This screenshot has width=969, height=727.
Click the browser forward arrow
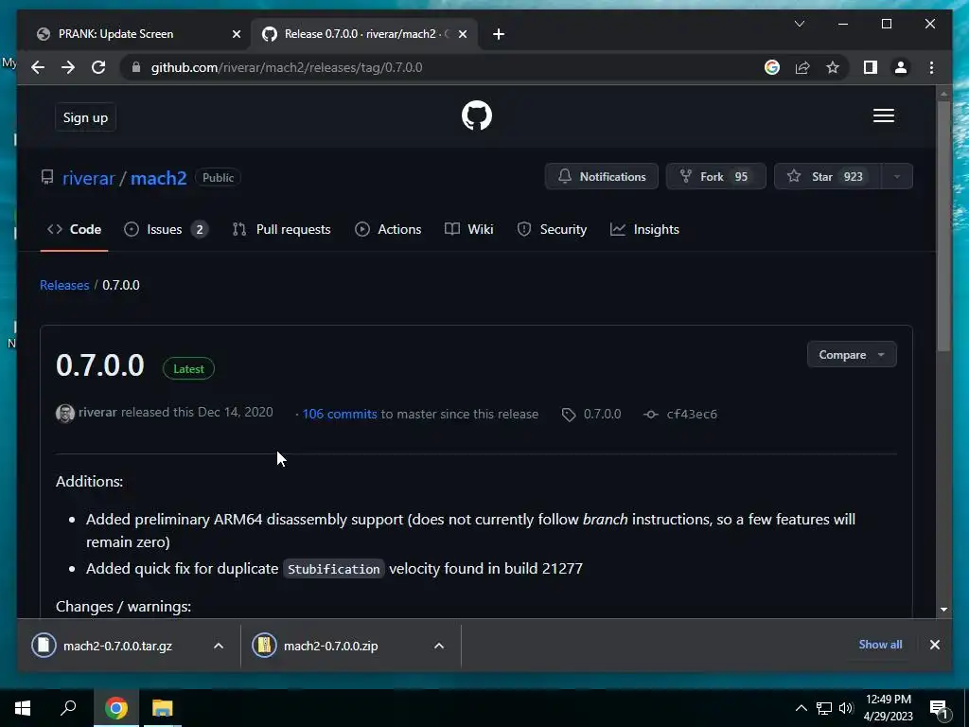pos(68,67)
